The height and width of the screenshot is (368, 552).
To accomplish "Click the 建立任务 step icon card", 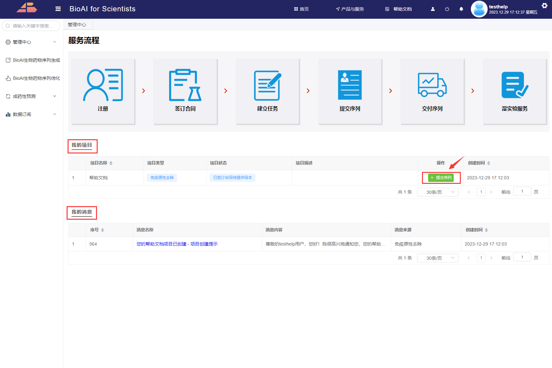I will pos(267,91).
